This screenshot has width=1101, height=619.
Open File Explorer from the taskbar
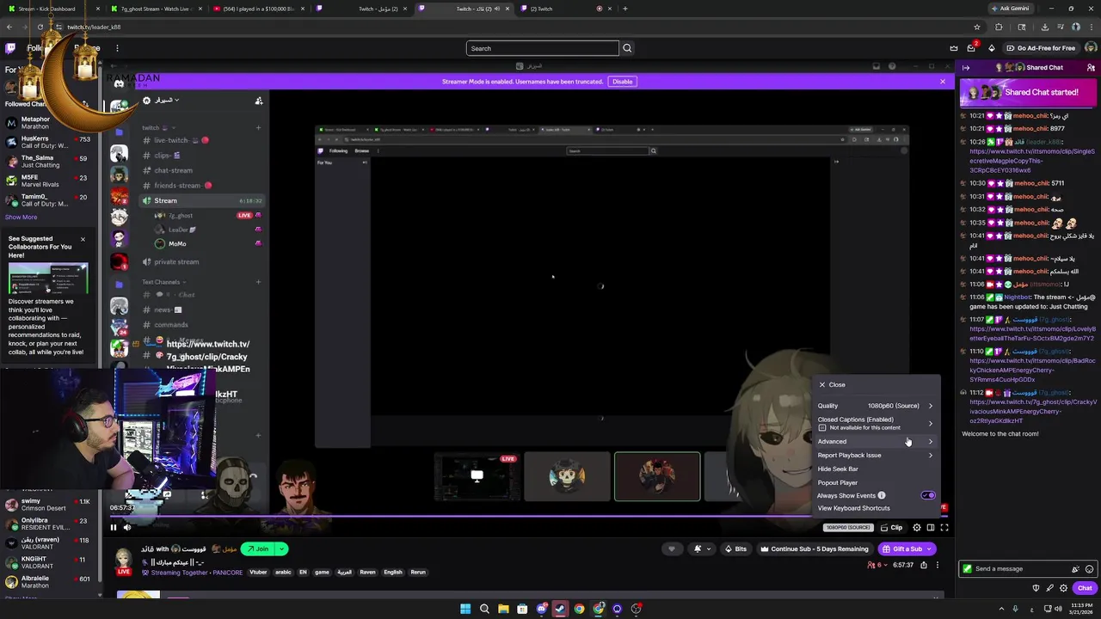[x=503, y=609]
